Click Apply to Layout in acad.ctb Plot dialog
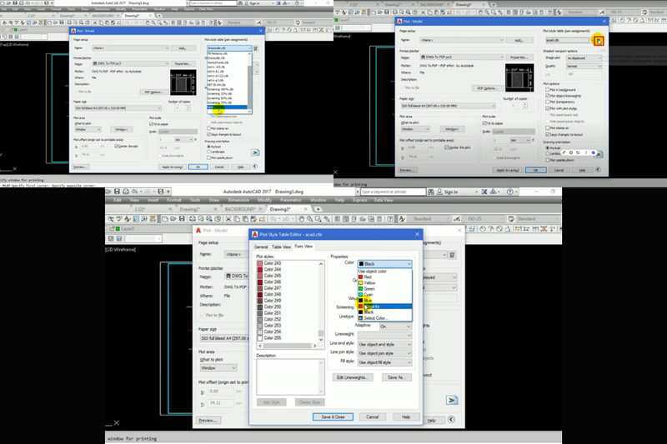The height and width of the screenshot is (444, 667). pyautogui.click(x=509, y=170)
